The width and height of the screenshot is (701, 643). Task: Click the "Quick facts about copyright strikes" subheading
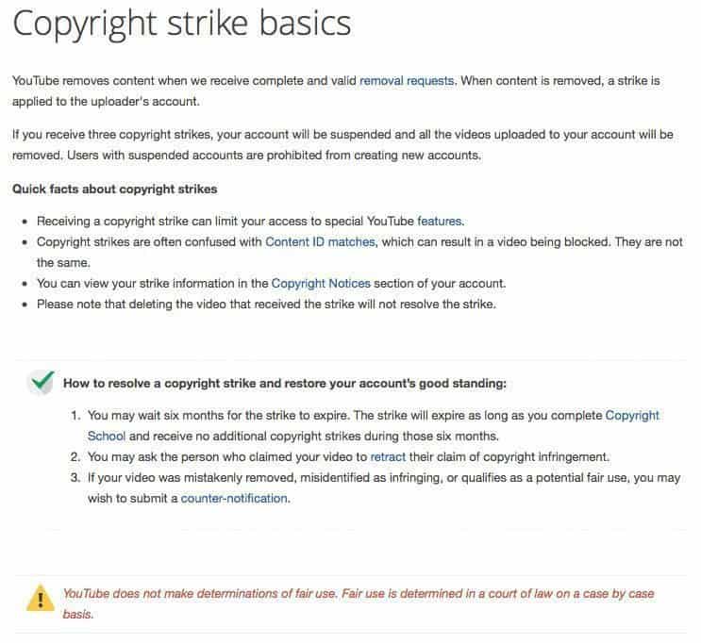[x=114, y=189]
